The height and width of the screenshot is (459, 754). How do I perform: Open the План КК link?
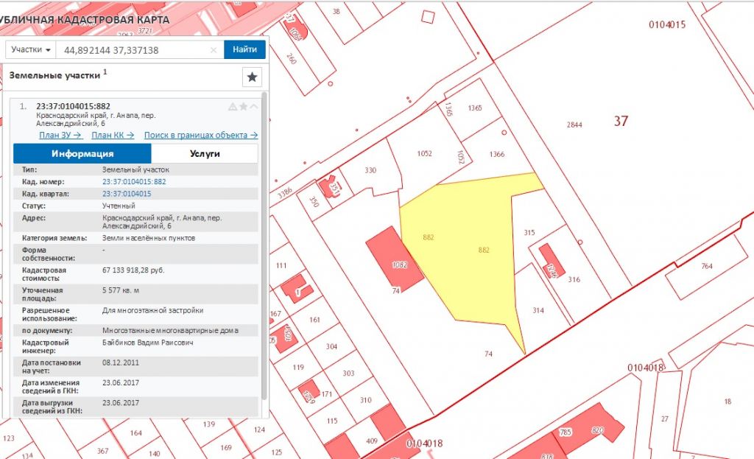coord(113,136)
